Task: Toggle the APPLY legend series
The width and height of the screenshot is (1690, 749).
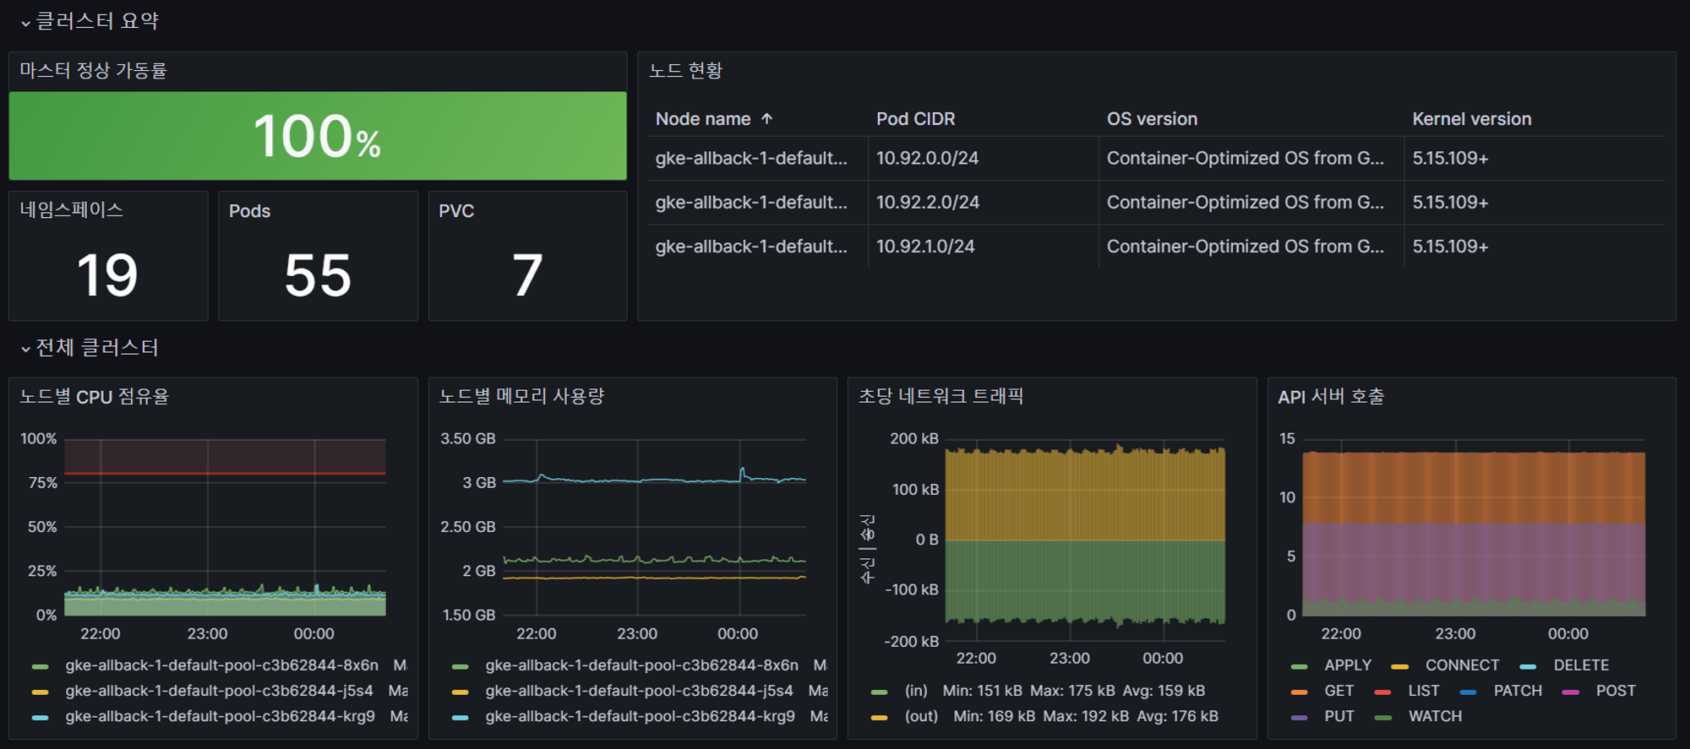Action: coord(1347,665)
